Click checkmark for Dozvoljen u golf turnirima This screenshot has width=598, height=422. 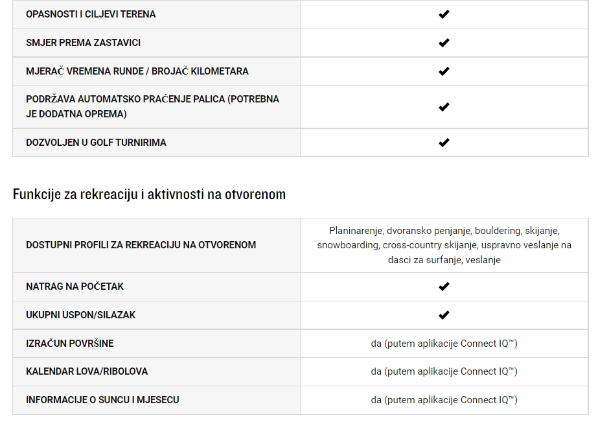444,143
